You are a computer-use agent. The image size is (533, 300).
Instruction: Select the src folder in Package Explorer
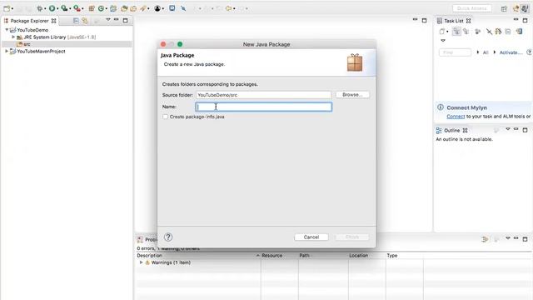pos(27,44)
